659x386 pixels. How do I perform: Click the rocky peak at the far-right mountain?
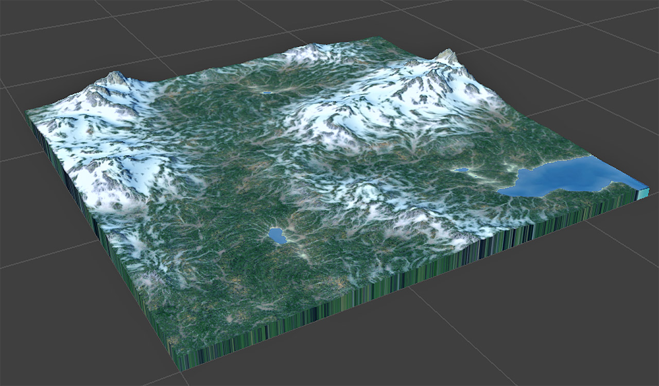[446, 56]
